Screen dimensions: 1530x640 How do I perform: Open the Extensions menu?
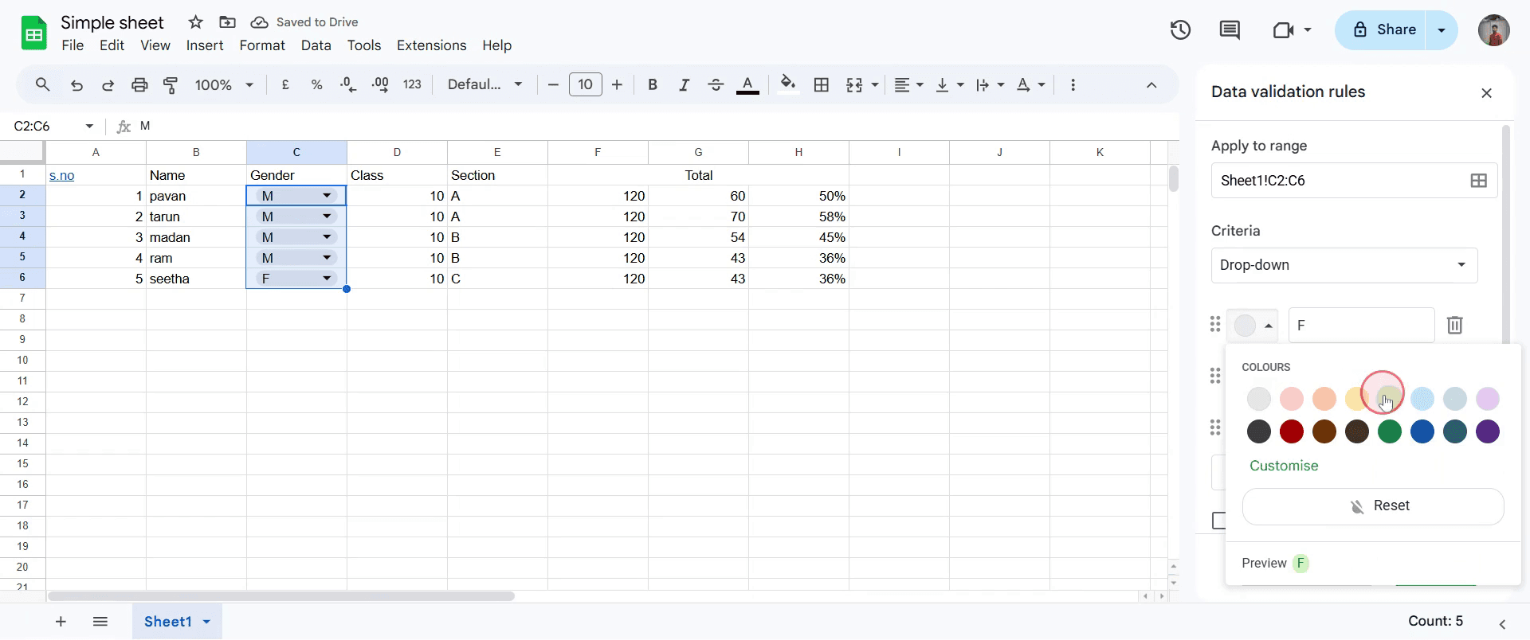click(432, 45)
